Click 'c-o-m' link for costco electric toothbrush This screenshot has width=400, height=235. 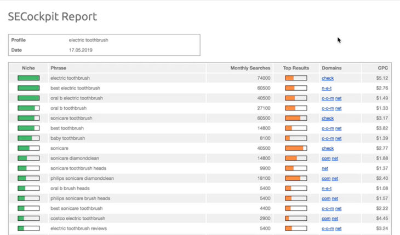pyautogui.click(x=327, y=219)
